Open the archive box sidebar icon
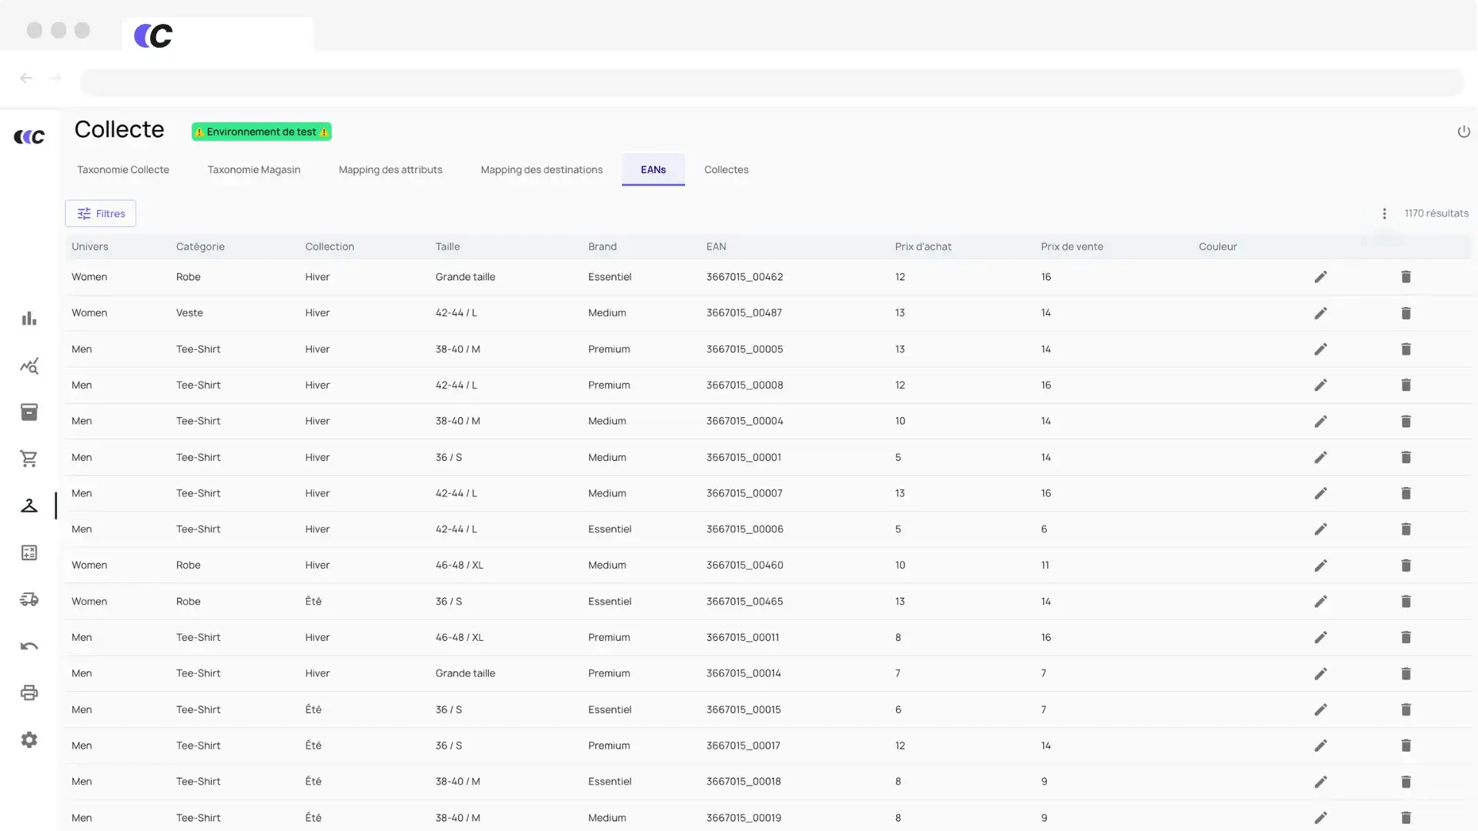The width and height of the screenshot is (1478, 831). tap(29, 412)
